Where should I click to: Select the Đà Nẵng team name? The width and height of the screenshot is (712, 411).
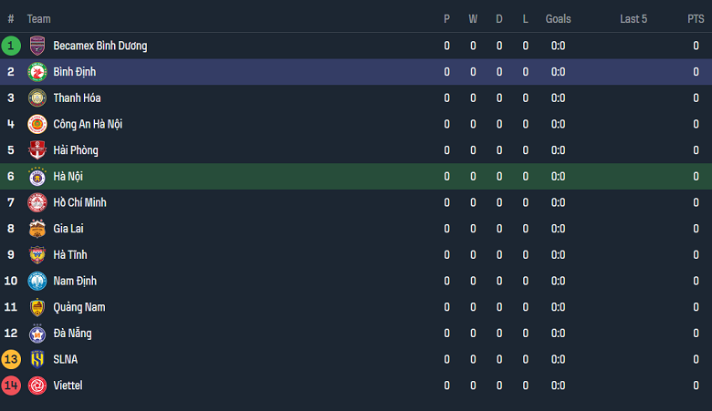click(72, 334)
